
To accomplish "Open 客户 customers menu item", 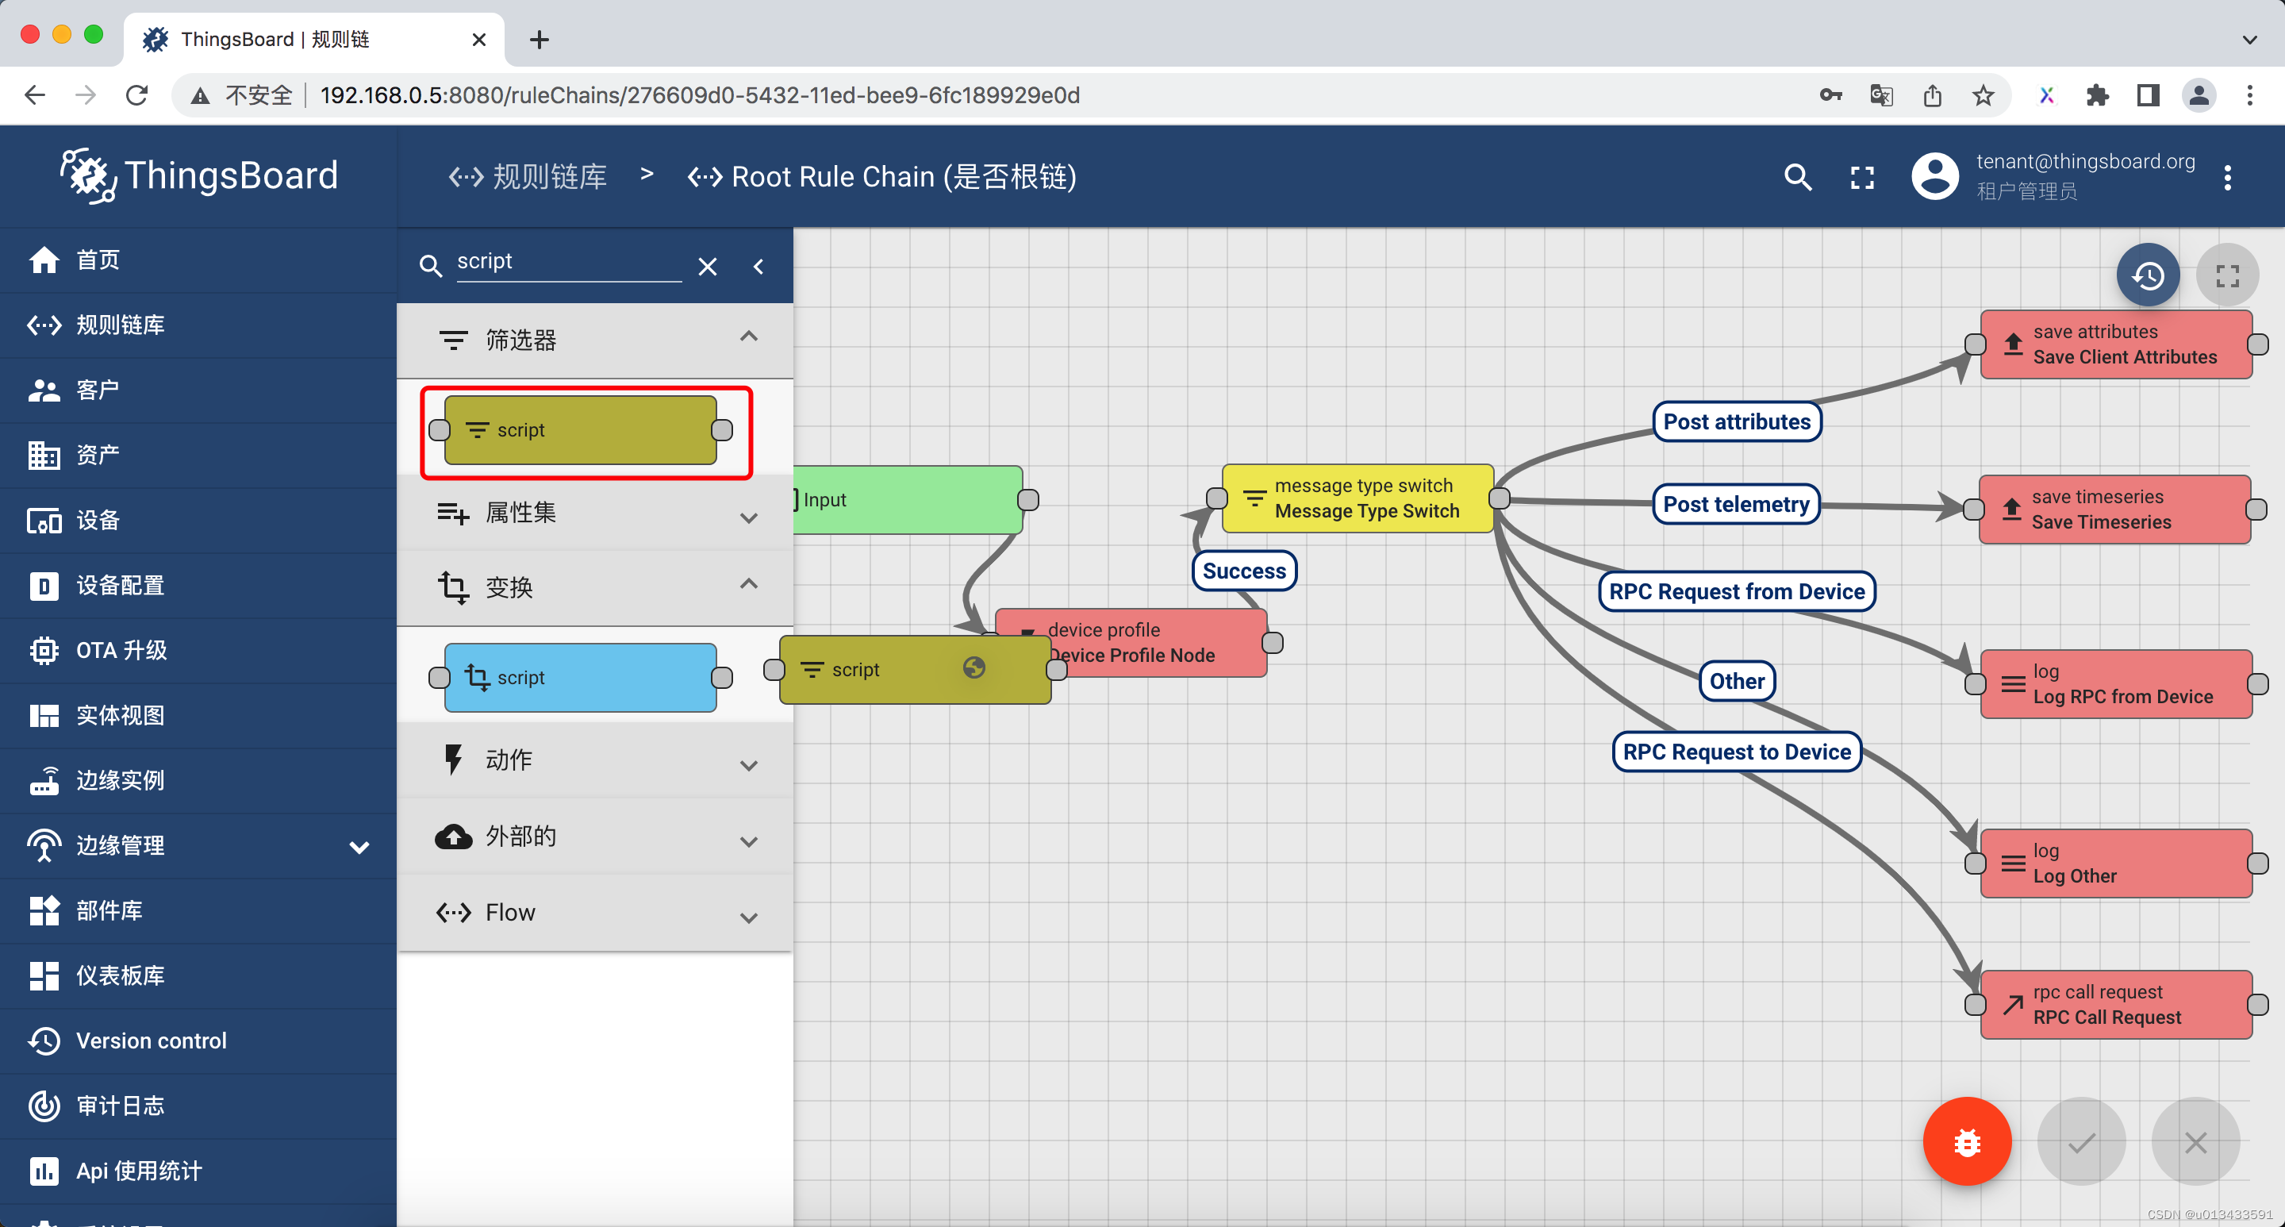I will pos(198,390).
